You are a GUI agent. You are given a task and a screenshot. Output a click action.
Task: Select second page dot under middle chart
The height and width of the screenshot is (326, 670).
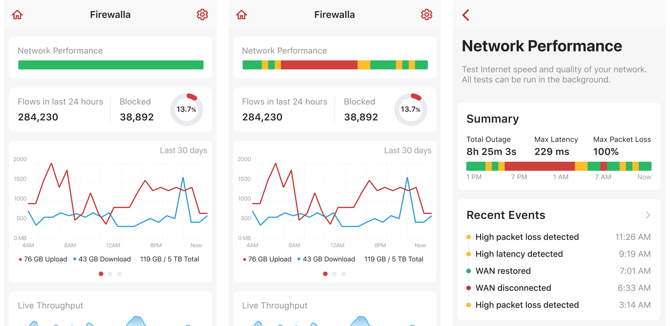click(x=334, y=274)
